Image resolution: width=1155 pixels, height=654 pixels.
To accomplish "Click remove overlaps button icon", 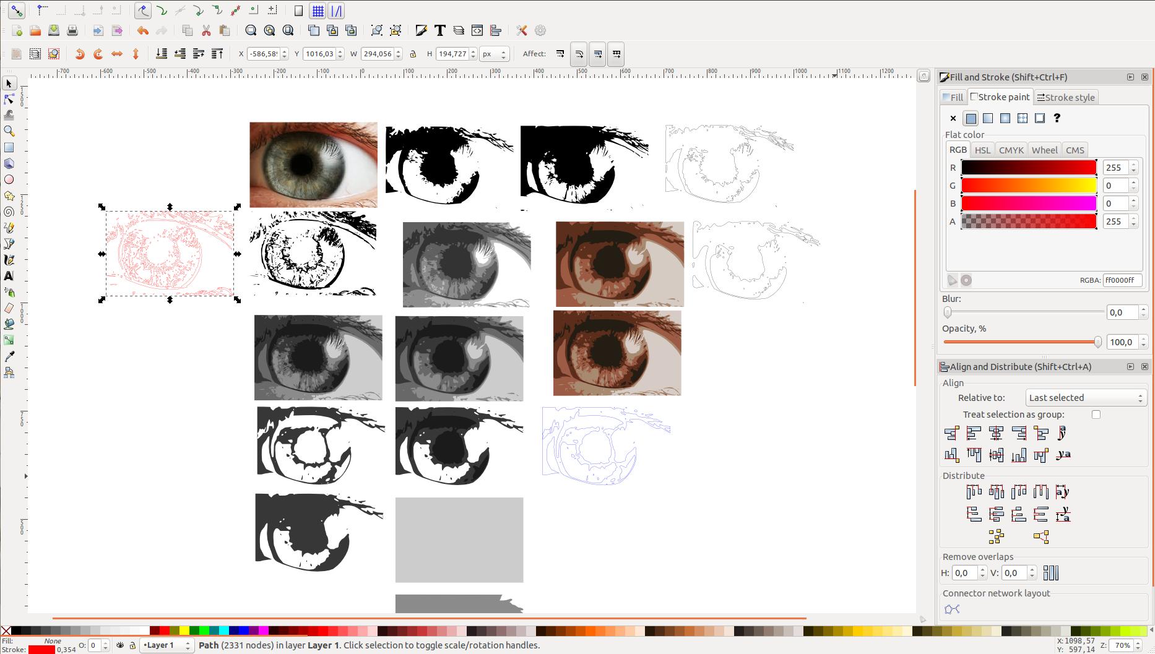I will (1051, 573).
